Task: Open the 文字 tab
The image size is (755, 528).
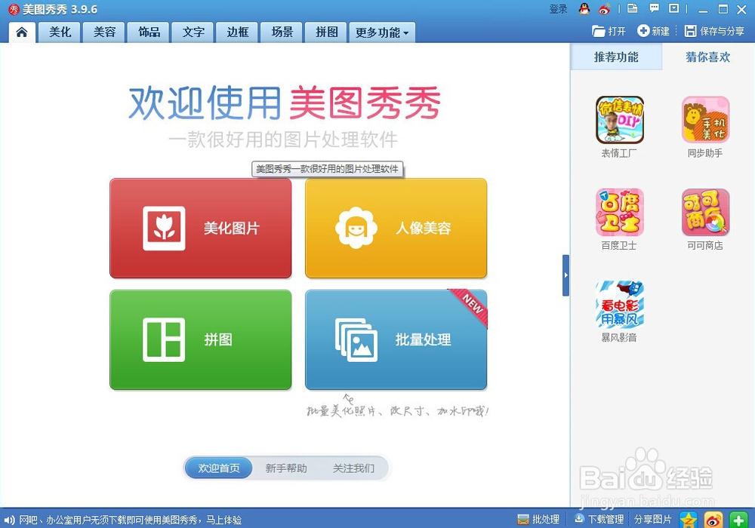Action: tap(193, 32)
